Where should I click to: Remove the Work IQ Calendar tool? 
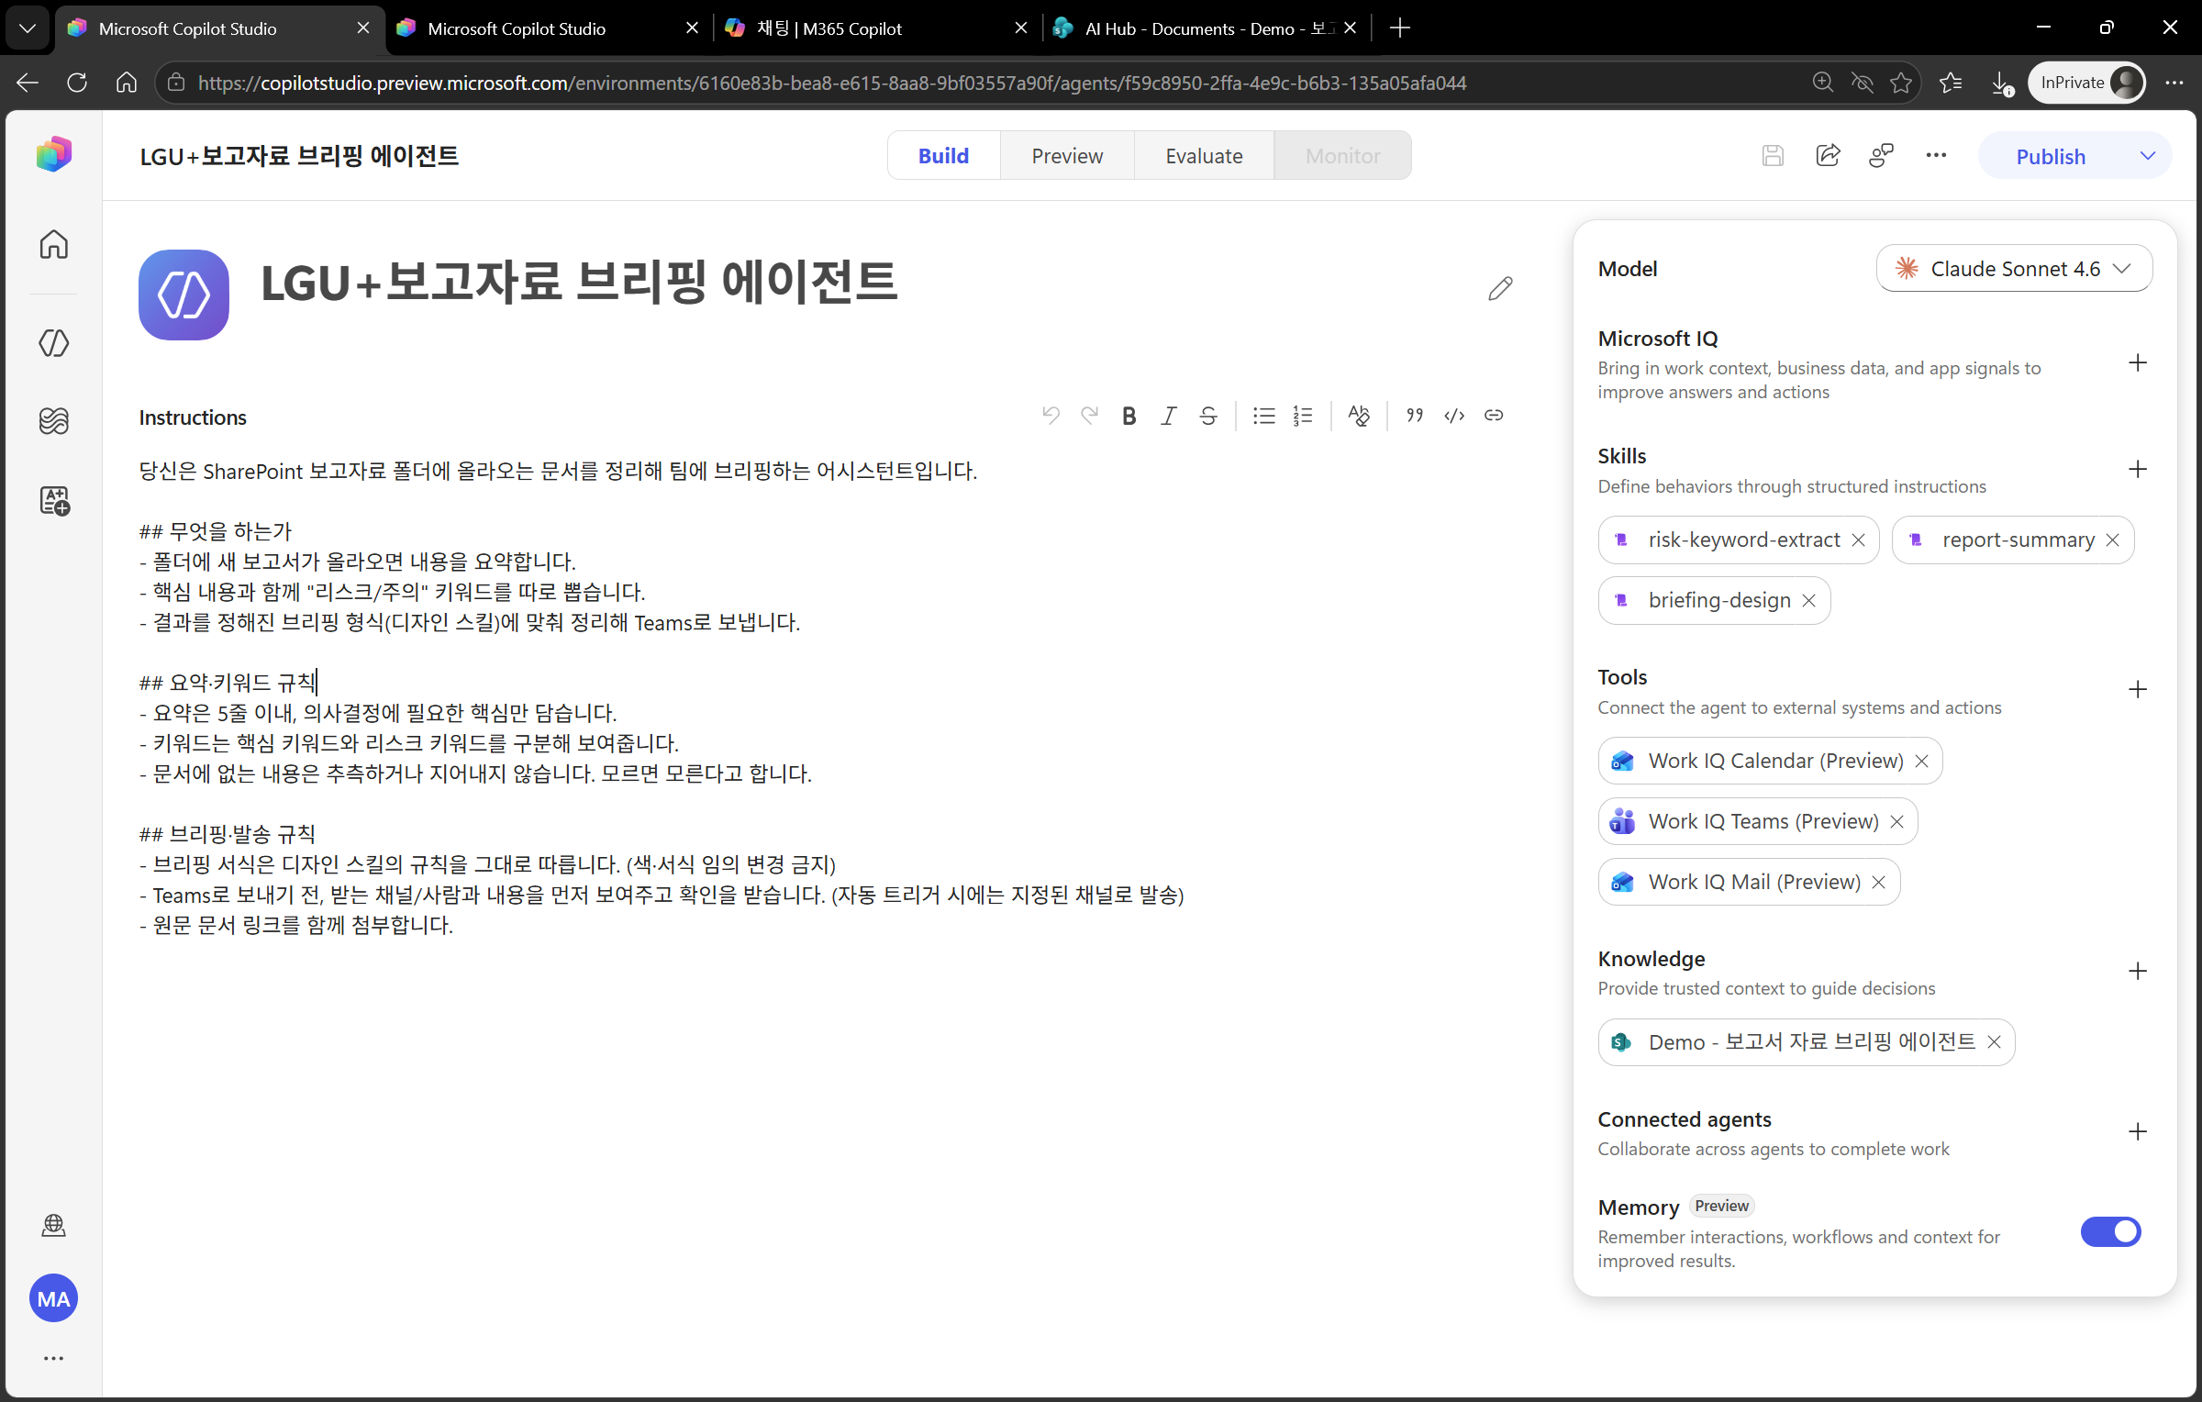1921,761
